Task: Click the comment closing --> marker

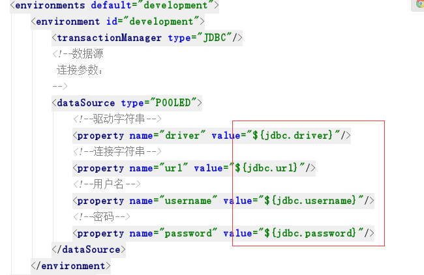Action: (60, 86)
